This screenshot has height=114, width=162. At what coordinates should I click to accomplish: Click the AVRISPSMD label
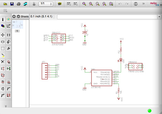pos(57,45)
